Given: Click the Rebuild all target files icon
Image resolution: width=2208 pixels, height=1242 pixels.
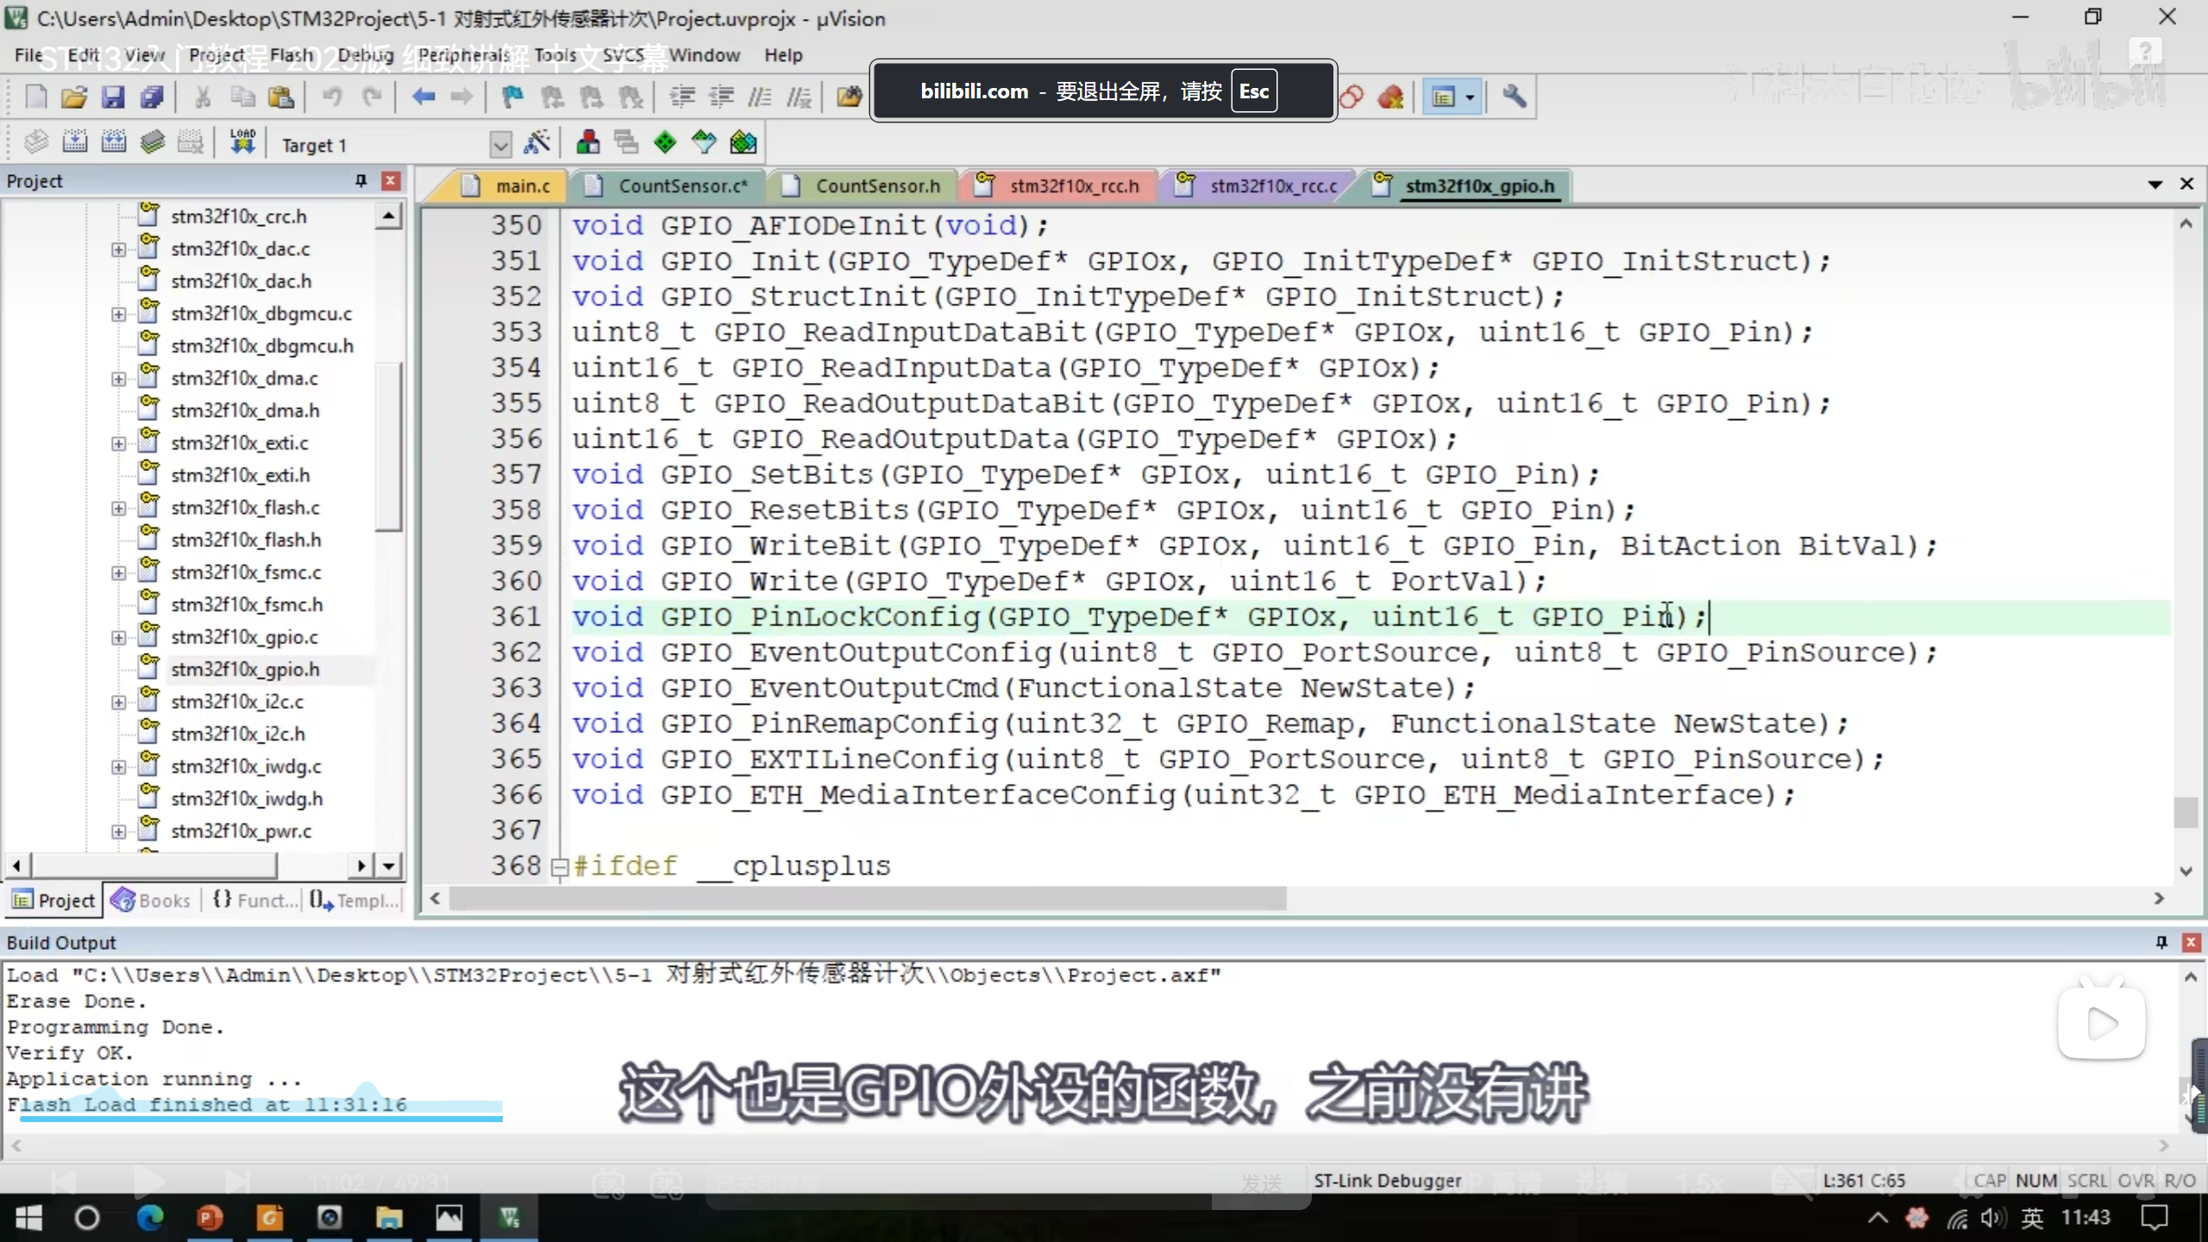Looking at the screenshot, I should click(x=114, y=142).
